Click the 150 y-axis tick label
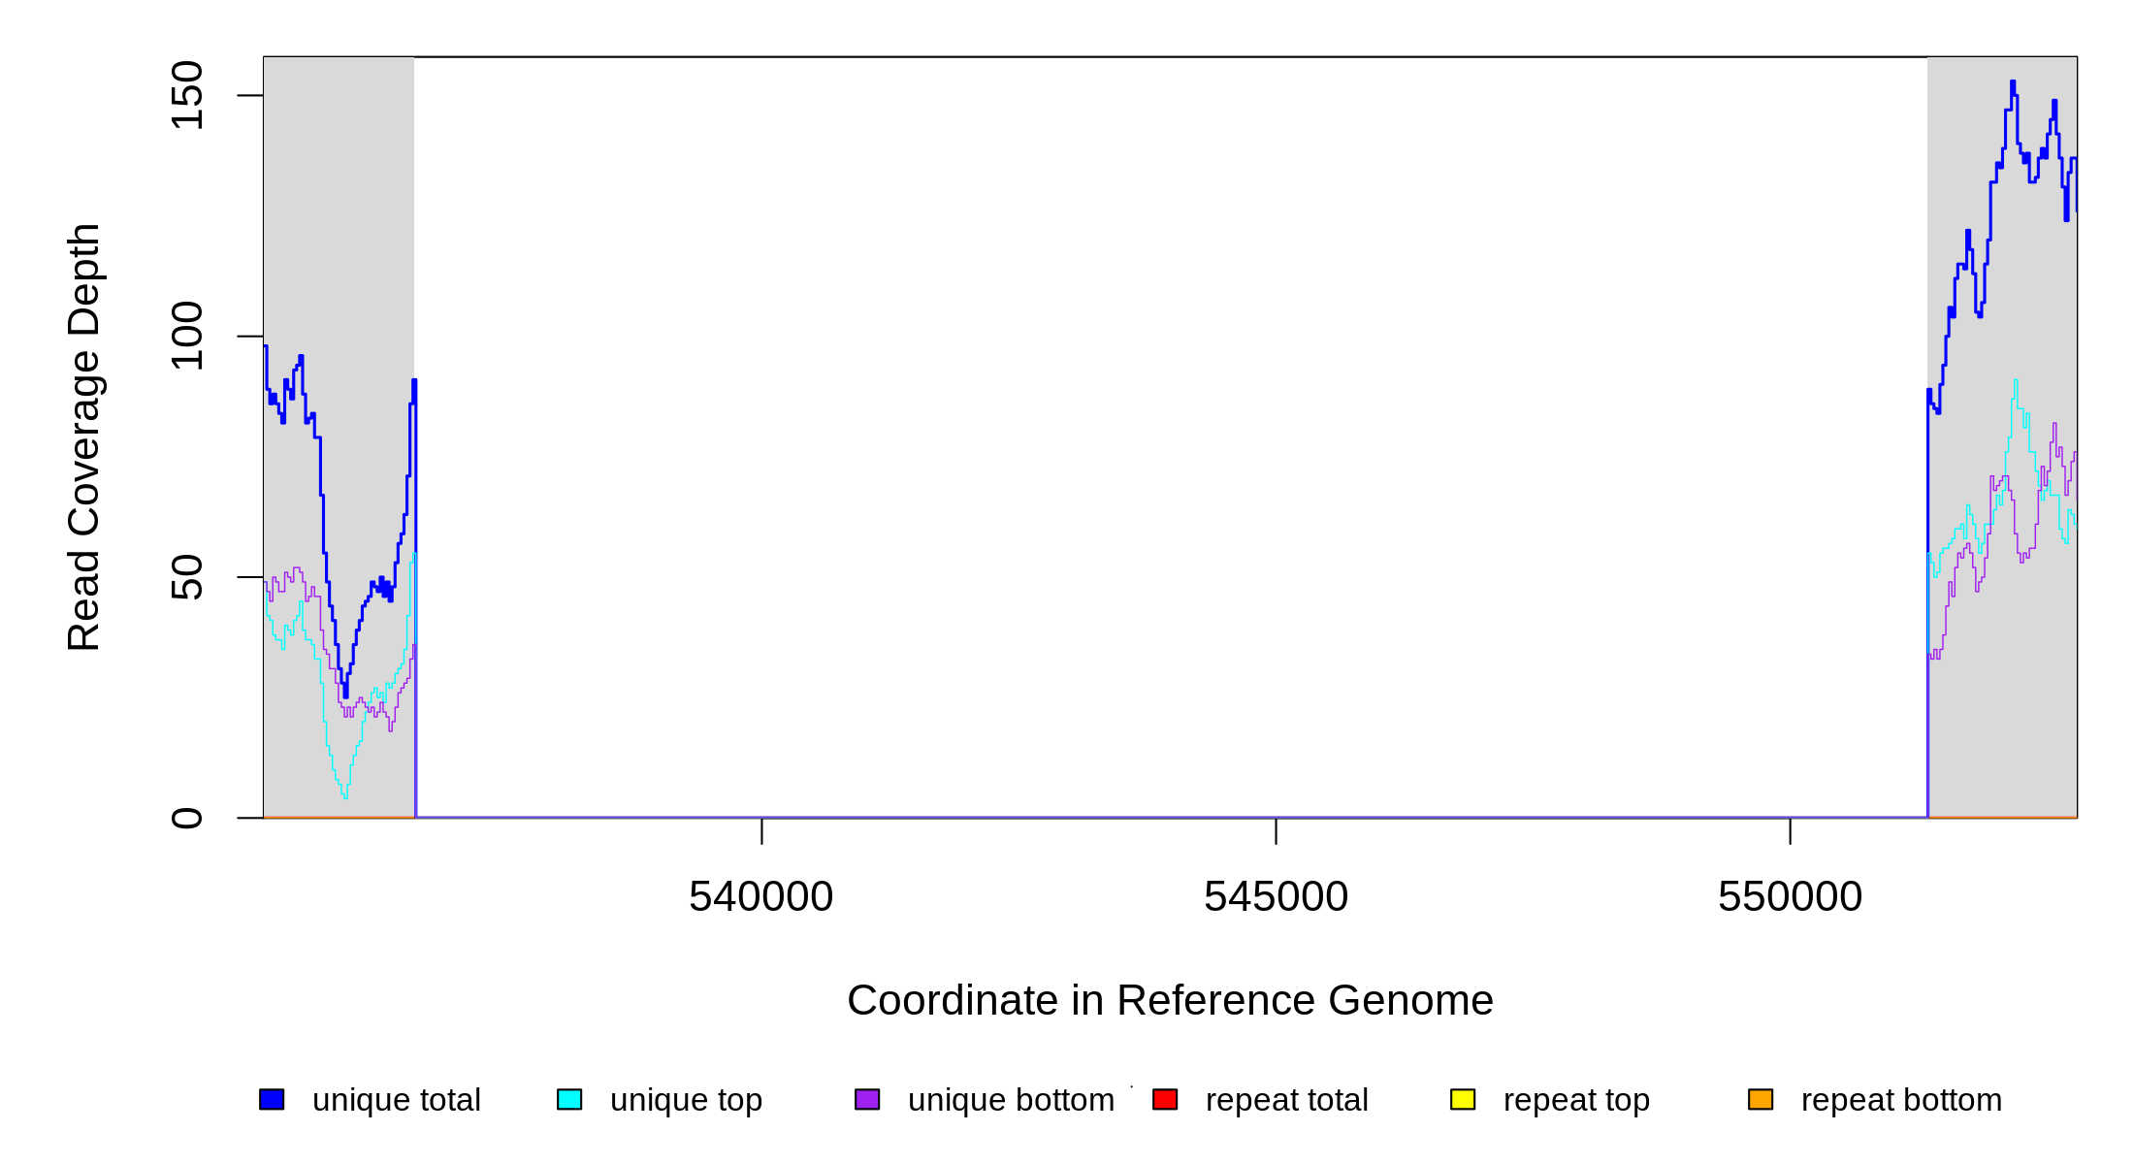The image size is (2134, 1164). point(187,95)
